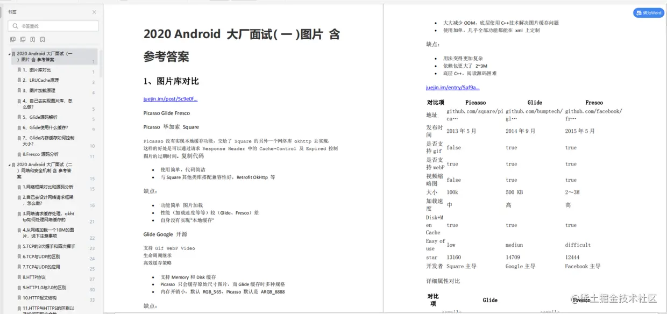
Task: Click the first-table Picasso column header
Action: click(476, 102)
